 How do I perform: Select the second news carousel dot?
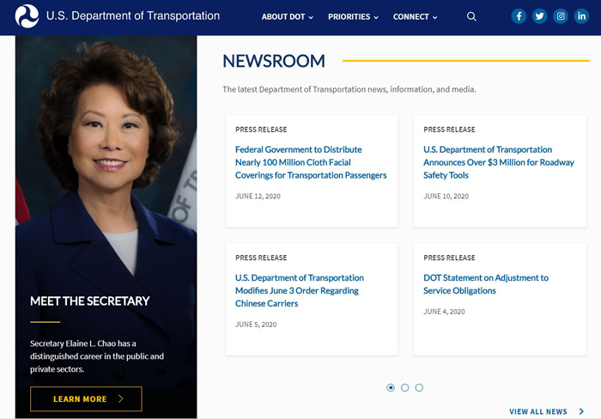tap(404, 387)
